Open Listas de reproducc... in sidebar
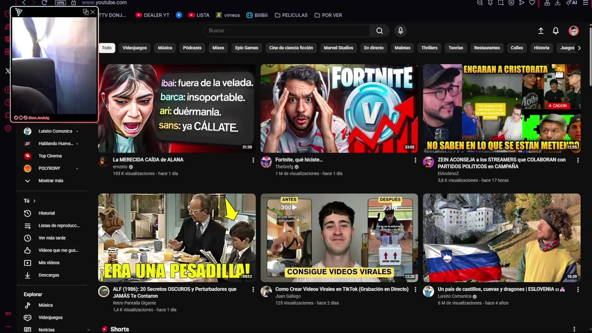 (x=52, y=226)
